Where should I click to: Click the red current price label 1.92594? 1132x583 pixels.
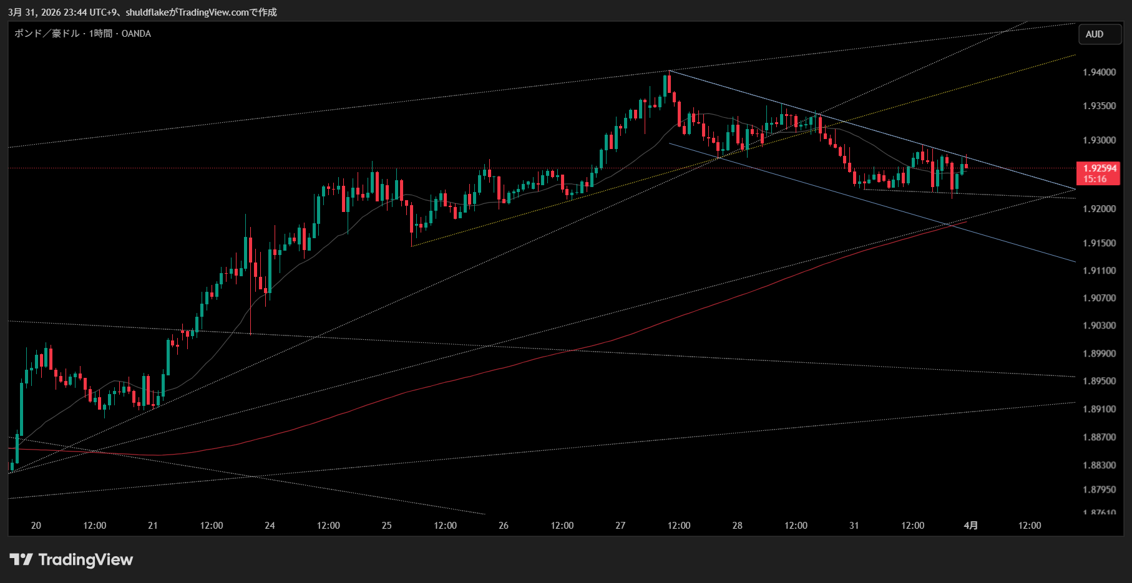[x=1100, y=168]
